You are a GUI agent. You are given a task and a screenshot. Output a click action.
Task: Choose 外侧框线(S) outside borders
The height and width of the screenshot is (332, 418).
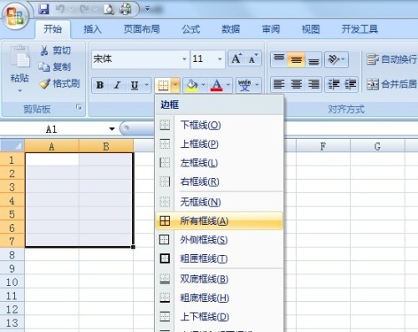tap(219, 240)
